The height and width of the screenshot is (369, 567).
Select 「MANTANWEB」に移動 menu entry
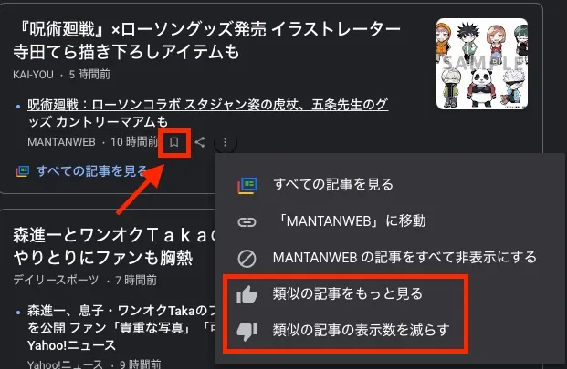pyautogui.click(x=350, y=220)
